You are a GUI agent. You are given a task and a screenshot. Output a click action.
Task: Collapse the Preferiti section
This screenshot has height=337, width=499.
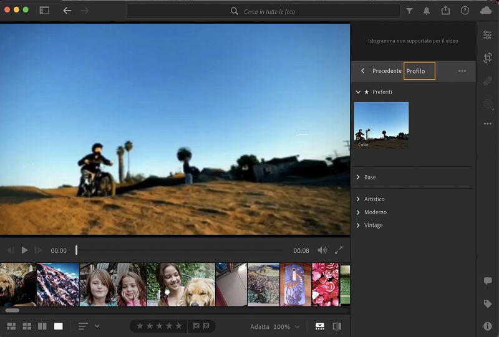coord(358,92)
